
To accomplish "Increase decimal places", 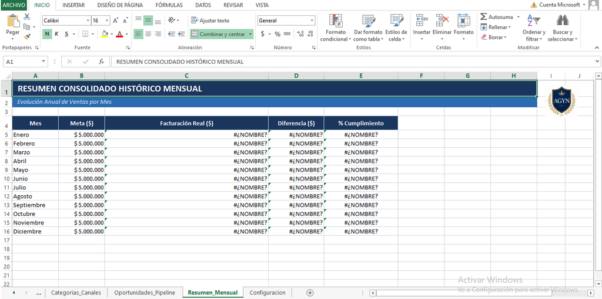I will [300, 34].
